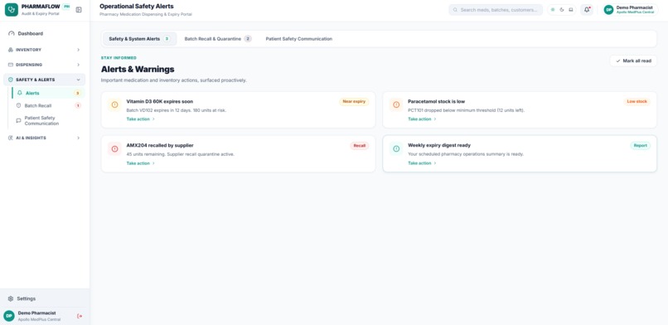Screen dimensions: 668x325
Task: Take action on AMX204 recall alert
Action: [x=141, y=163]
